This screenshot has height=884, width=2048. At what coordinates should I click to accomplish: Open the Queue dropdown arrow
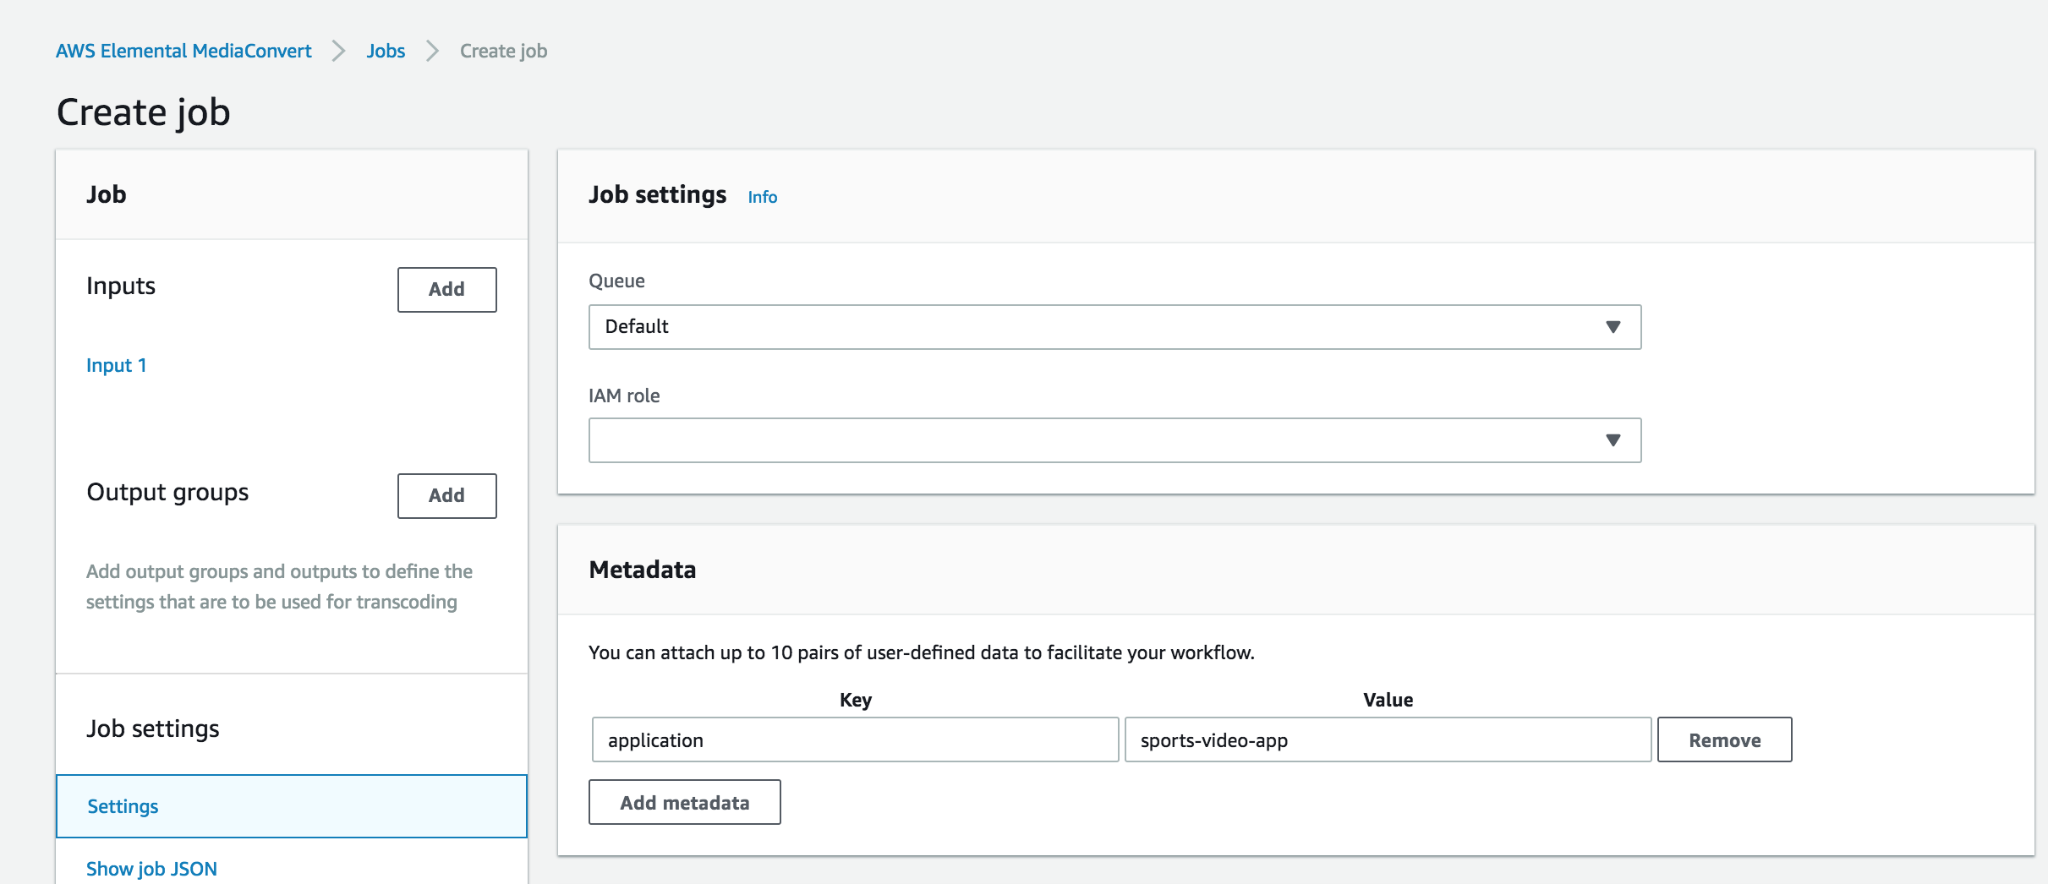coord(1613,327)
